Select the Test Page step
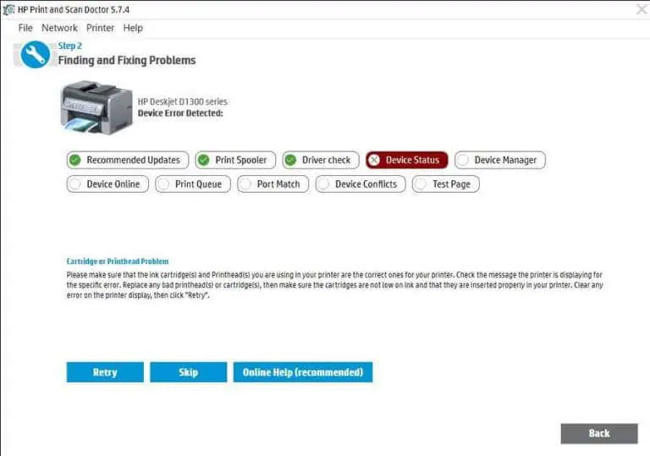The image size is (650, 456). point(446,184)
